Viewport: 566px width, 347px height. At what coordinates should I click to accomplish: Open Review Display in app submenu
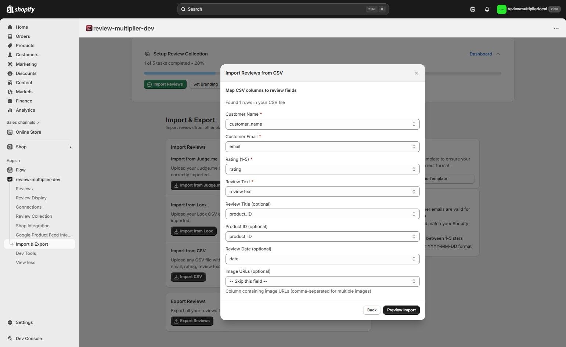coord(31,198)
